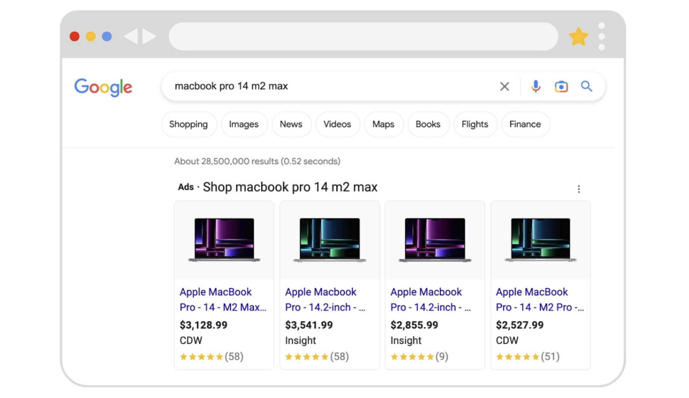
Task: Click the blue magnifying glass search icon
Action: [586, 86]
